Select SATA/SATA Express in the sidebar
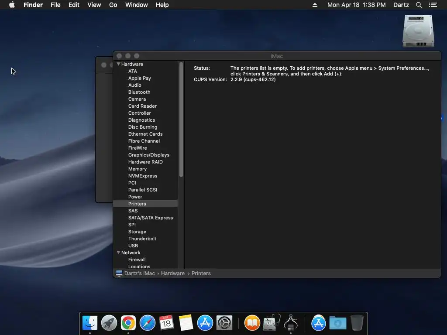Screen dimensions: 447x335 (x=151, y=218)
